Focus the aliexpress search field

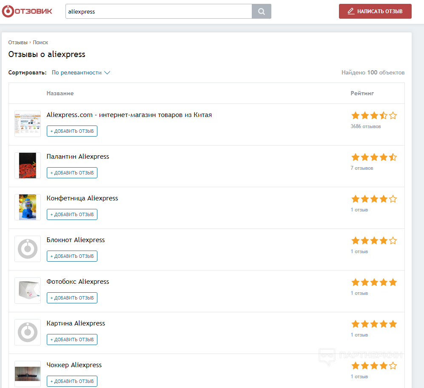click(159, 11)
